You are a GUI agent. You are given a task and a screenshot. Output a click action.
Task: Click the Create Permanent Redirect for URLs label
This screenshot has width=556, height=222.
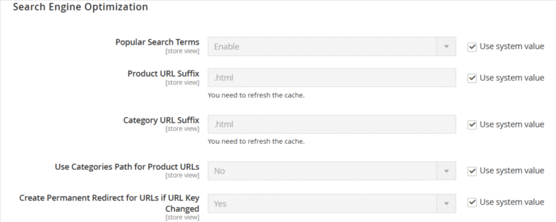109,198
